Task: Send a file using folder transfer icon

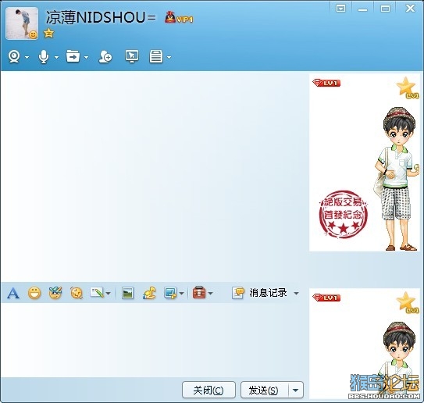Action: (73, 56)
